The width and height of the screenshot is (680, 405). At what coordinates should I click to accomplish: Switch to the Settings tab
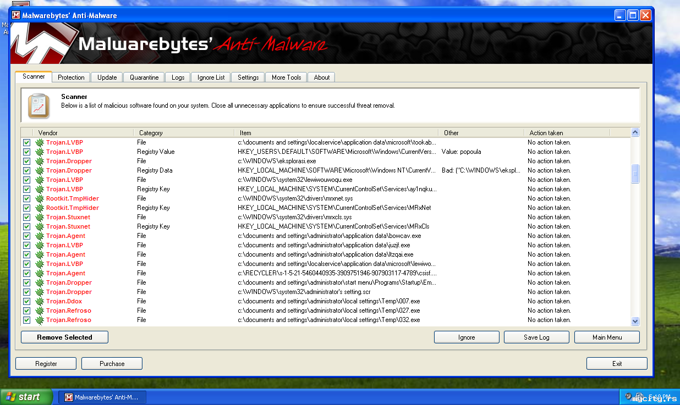click(x=248, y=77)
